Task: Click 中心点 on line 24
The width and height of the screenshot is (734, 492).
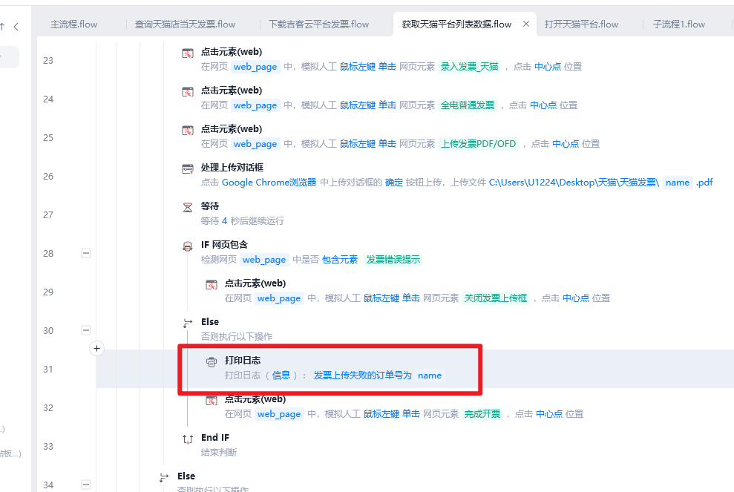Action: pyautogui.click(x=543, y=105)
